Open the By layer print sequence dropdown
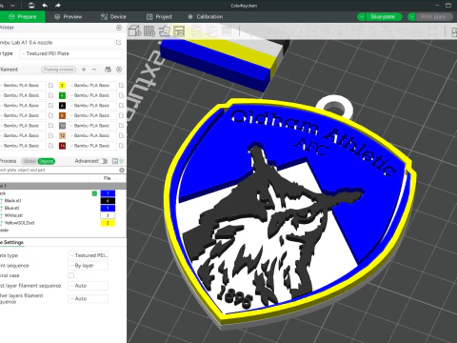 tap(89, 266)
